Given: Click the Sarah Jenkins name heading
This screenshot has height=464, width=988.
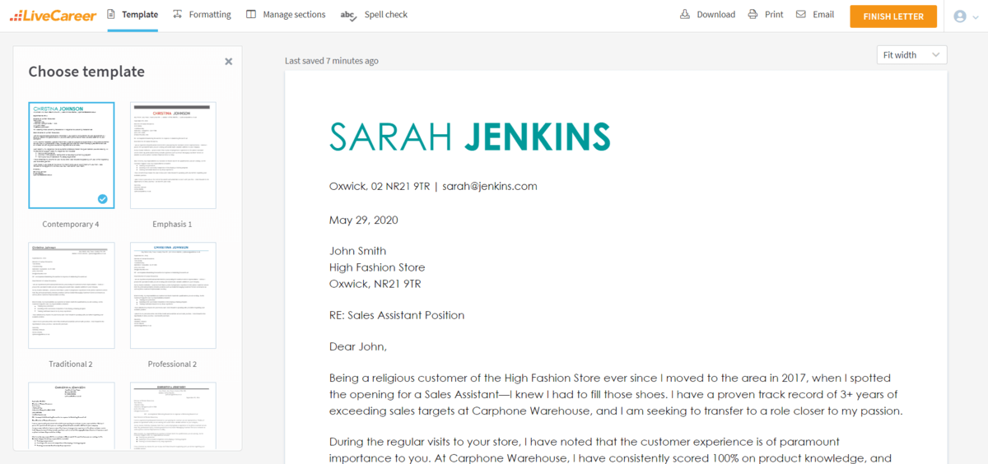Looking at the screenshot, I should (469, 137).
